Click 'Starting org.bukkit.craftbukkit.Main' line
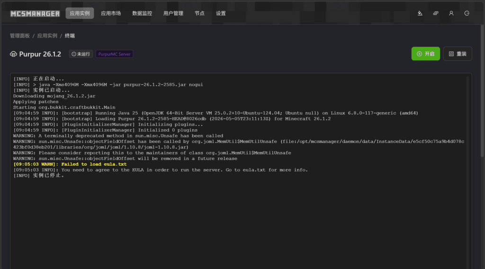This screenshot has width=485, height=269. coord(64,107)
